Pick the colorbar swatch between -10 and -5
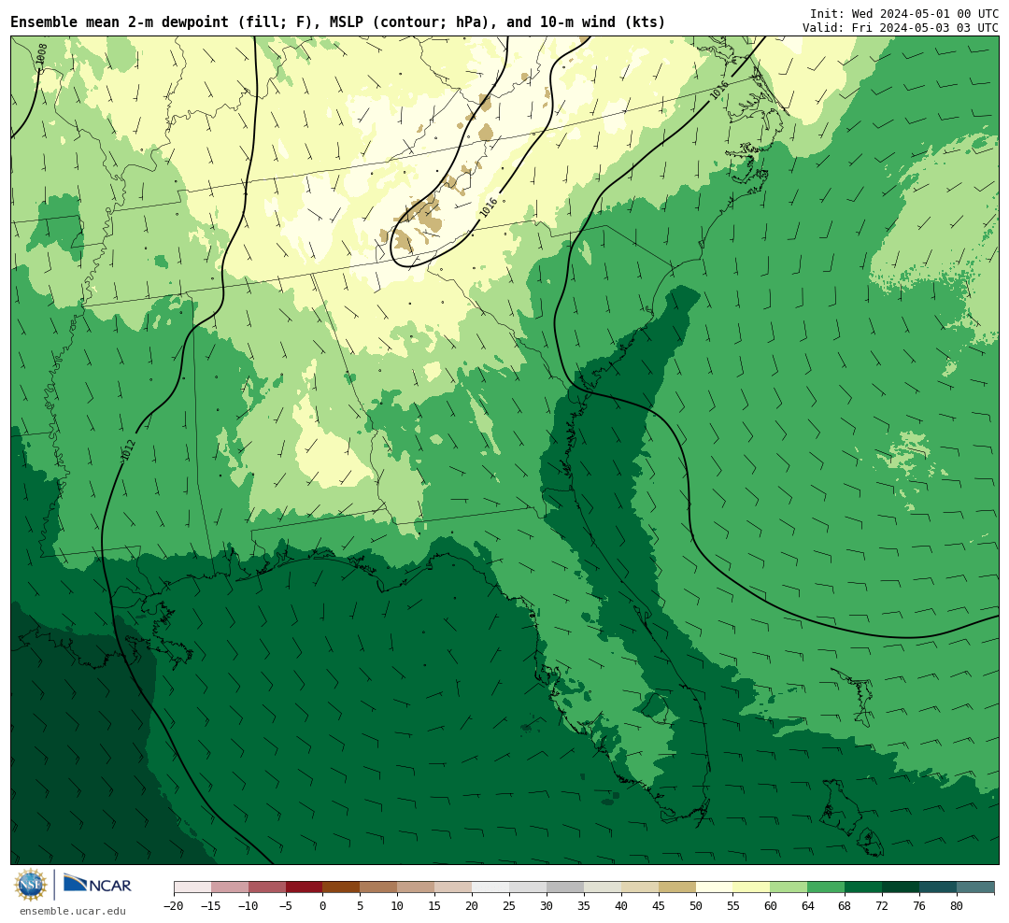 (x=267, y=887)
